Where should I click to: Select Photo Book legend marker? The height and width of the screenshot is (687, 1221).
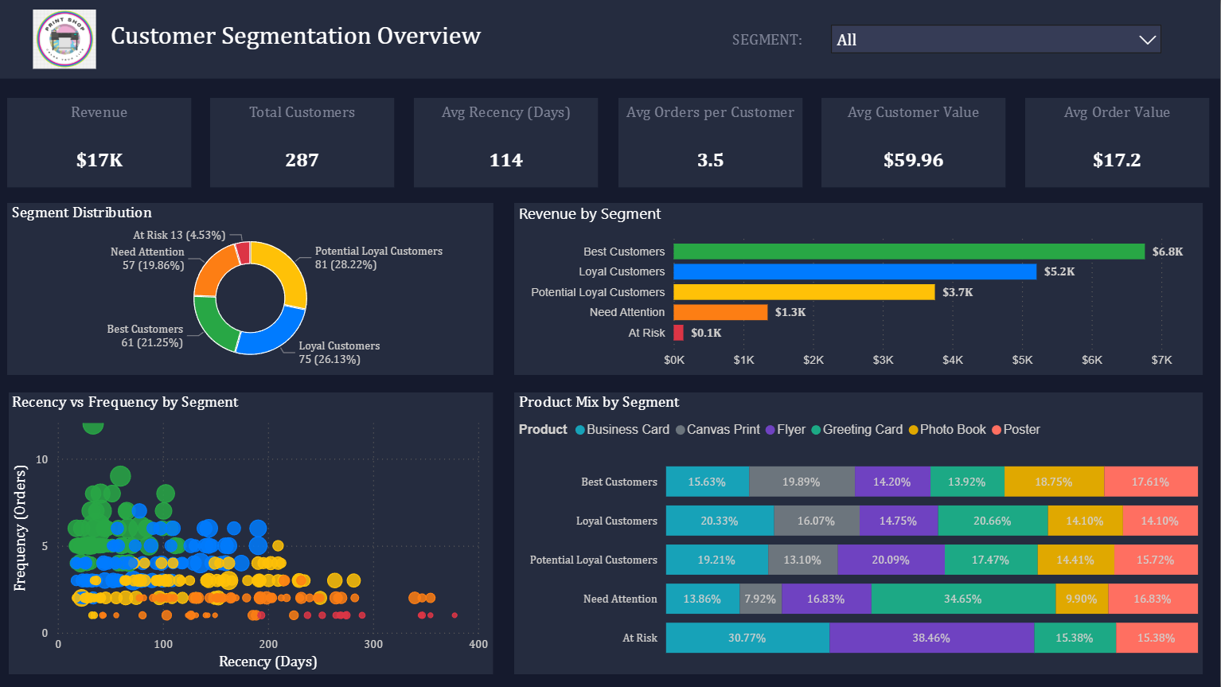tap(914, 430)
